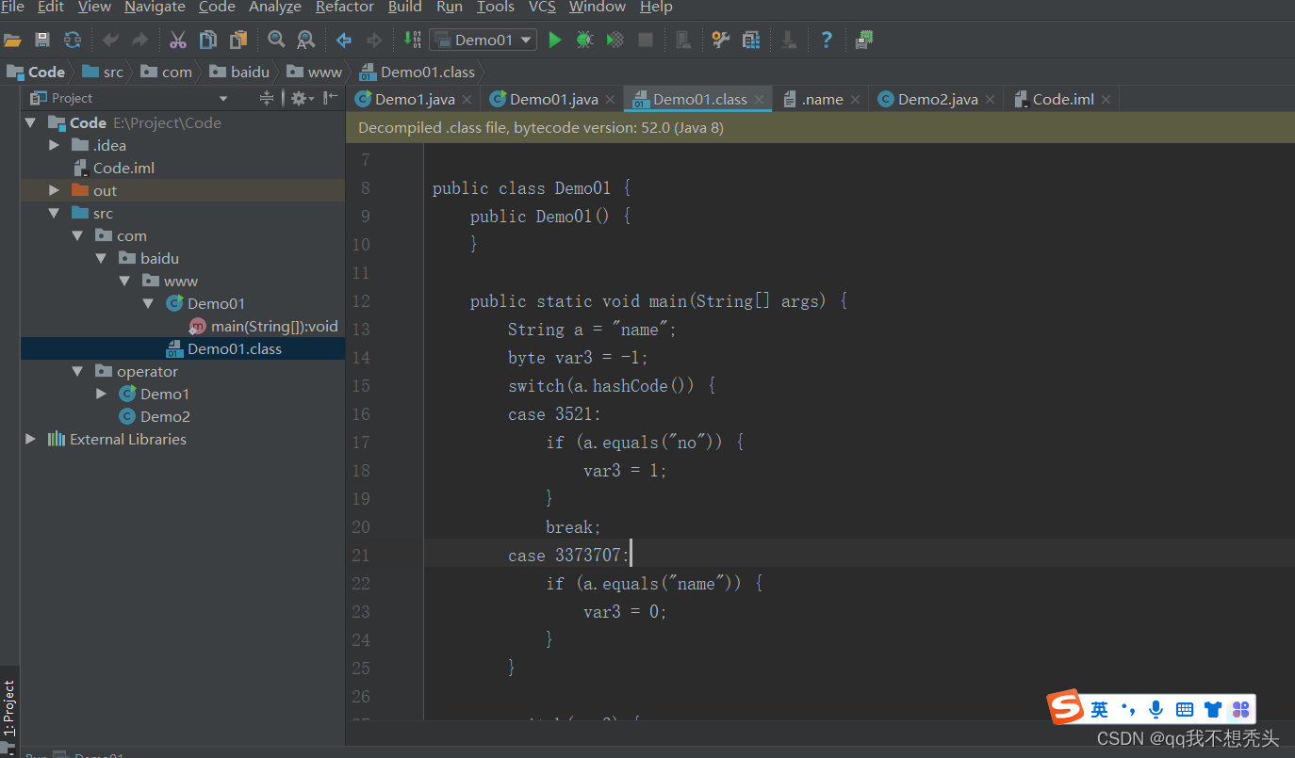Open Help question mark icon
Screen dimensions: 1295x758
[x=827, y=40]
